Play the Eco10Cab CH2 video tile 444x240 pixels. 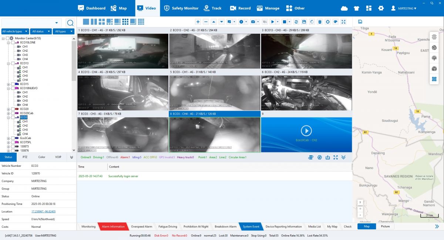click(306, 131)
